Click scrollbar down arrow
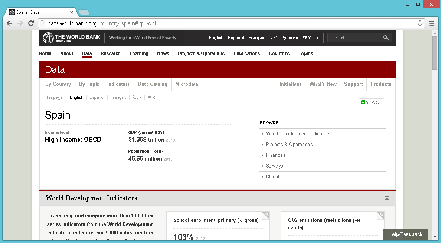This screenshot has height=243, width=441. click(x=435, y=237)
